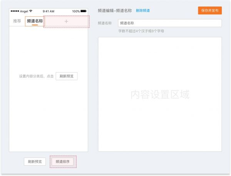Click 刷新预览 button inside the phone preview
Screen dimensions: 231x176
(x=67, y=76)
